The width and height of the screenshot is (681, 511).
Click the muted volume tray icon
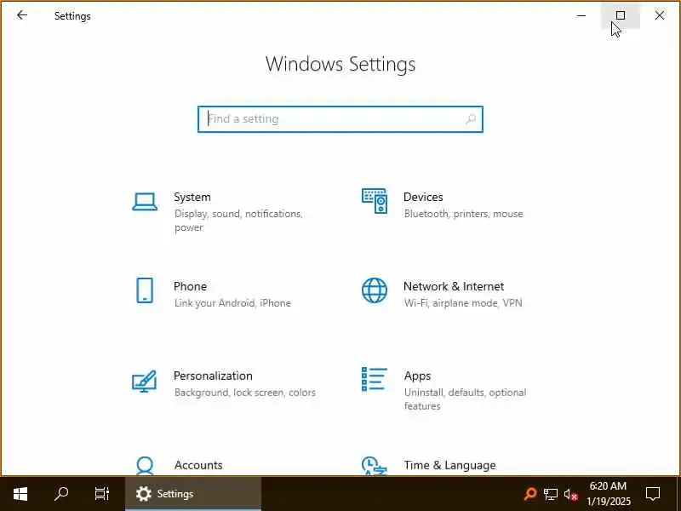click(x=570, y=494)
